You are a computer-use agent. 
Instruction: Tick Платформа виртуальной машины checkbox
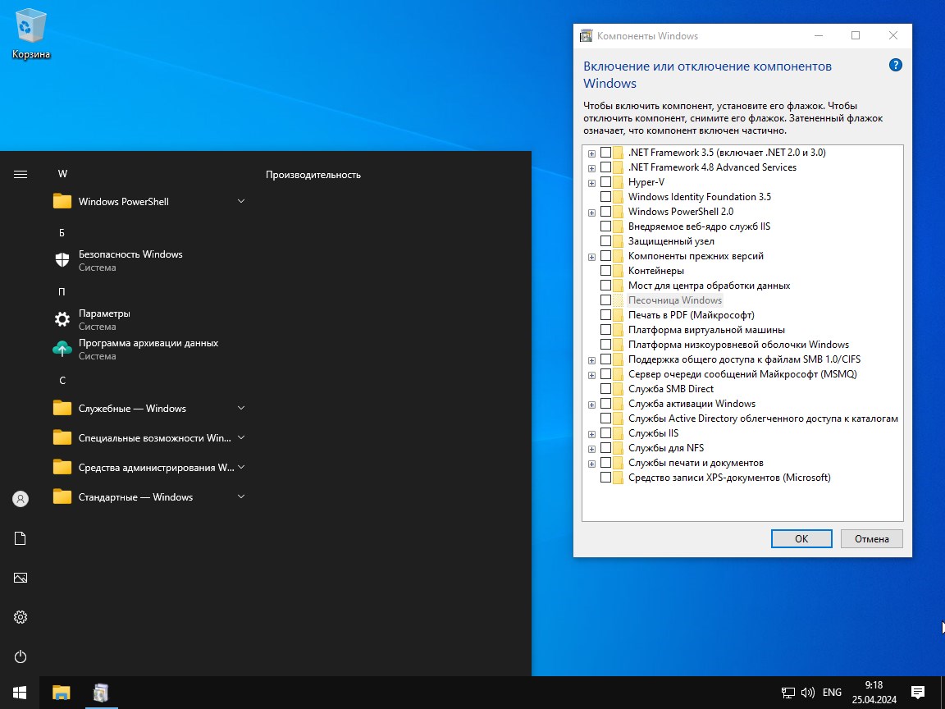coord(605,330)
